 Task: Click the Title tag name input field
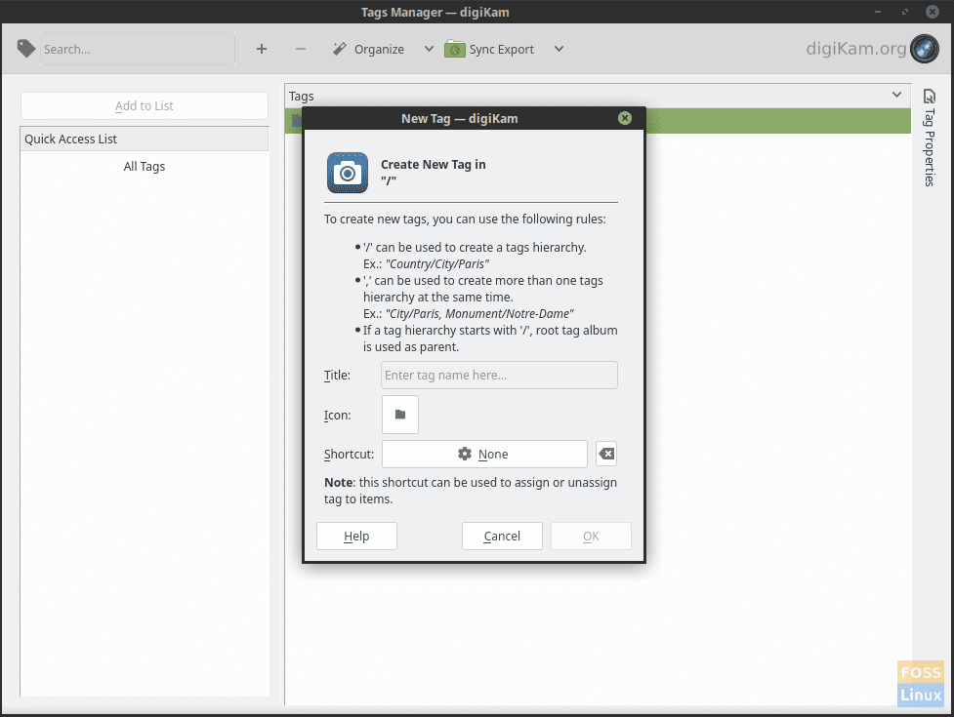(x=499, y=375)
